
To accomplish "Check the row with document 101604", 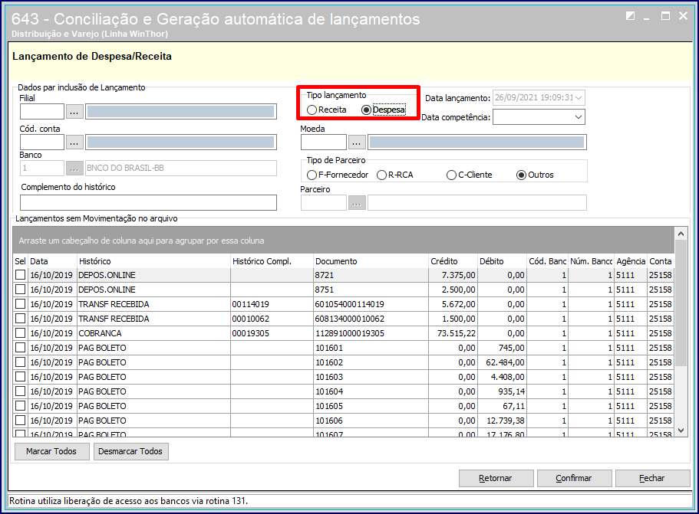I will point(21,391).
